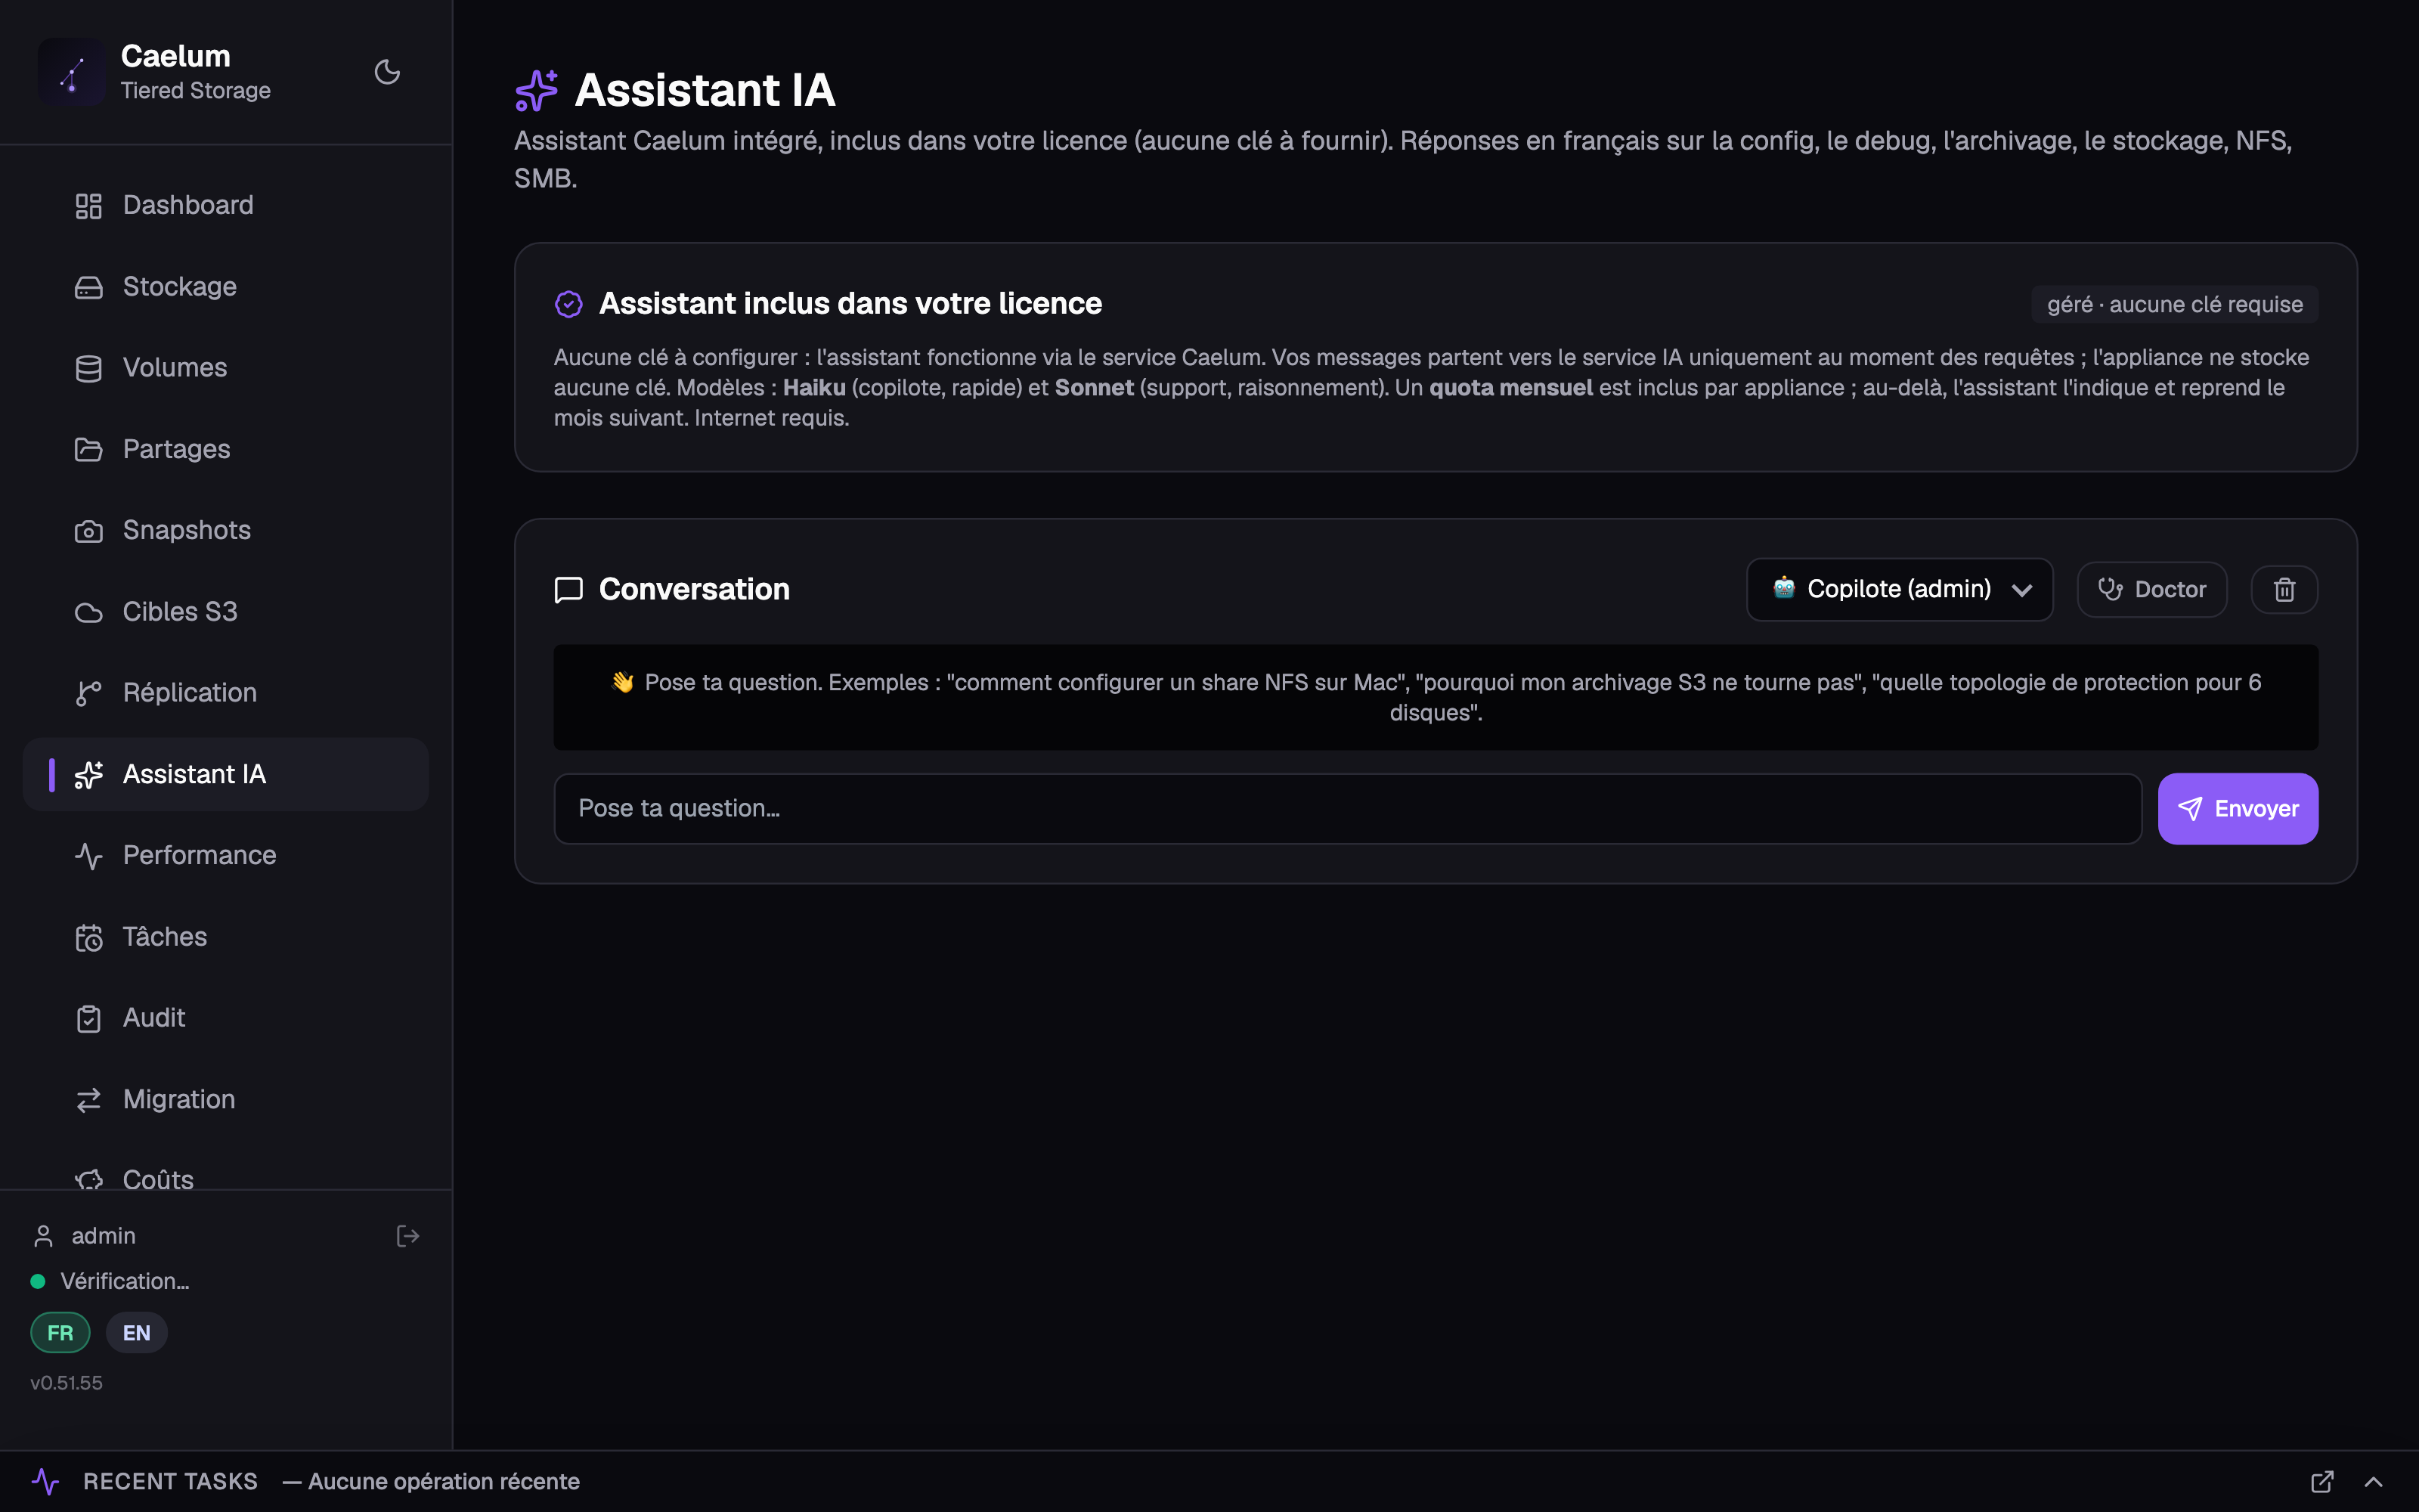Click the Cibles S3 cloud icon
Image resolution: width=2419 pixels, height=1512 pixels.
coord(89,612)
